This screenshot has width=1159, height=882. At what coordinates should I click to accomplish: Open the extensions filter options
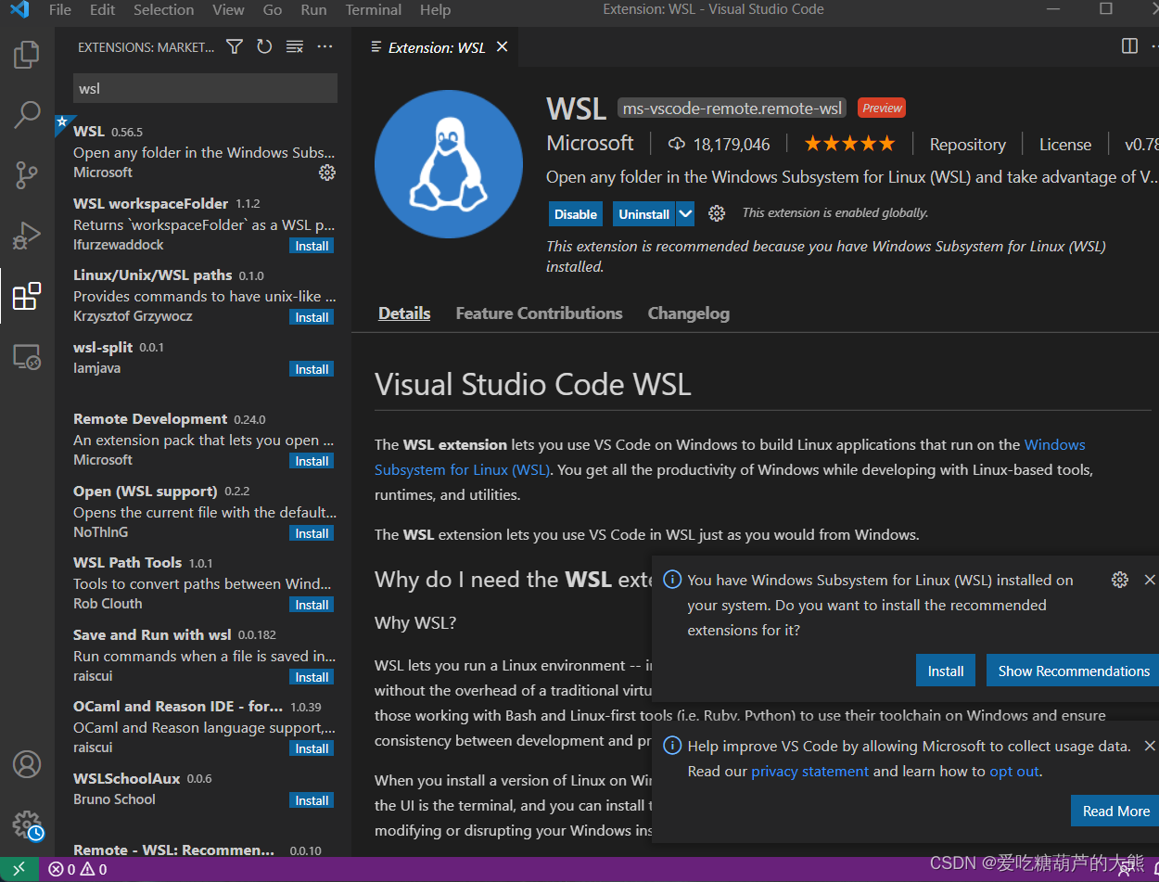(234, 46)
